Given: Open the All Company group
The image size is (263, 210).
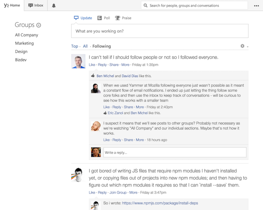Looking at the screenshot, I should (x=26, y=35).
